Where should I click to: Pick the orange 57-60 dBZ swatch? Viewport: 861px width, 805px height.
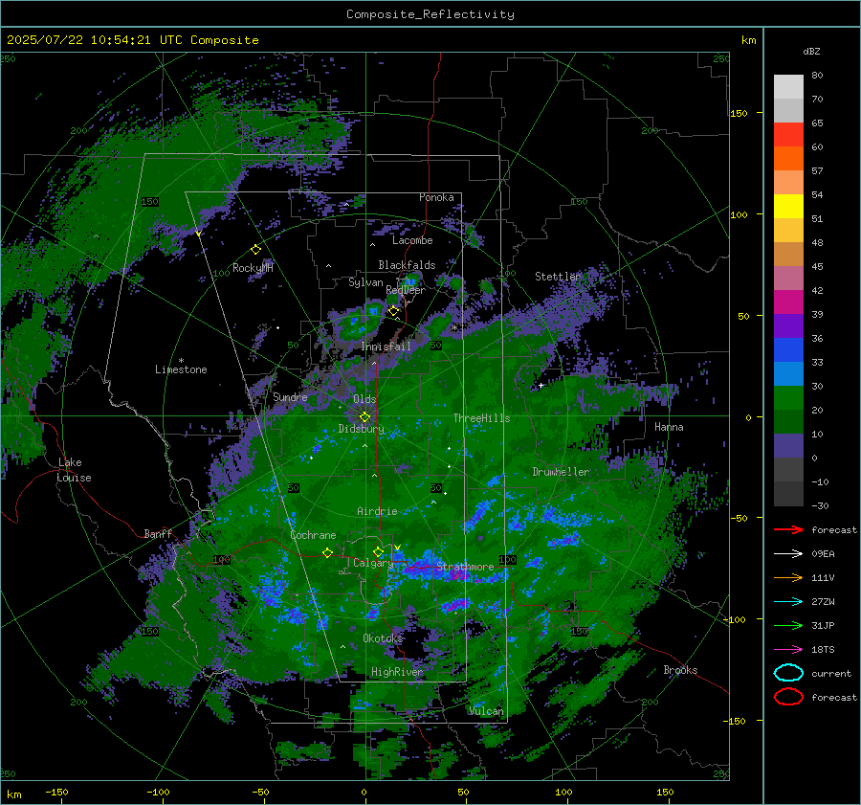tap(788, 159)
